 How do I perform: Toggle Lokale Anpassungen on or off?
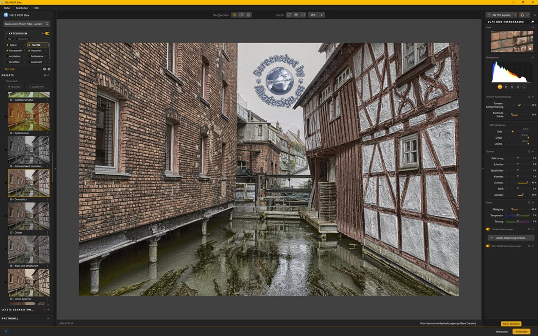click(x=488, y=229)
